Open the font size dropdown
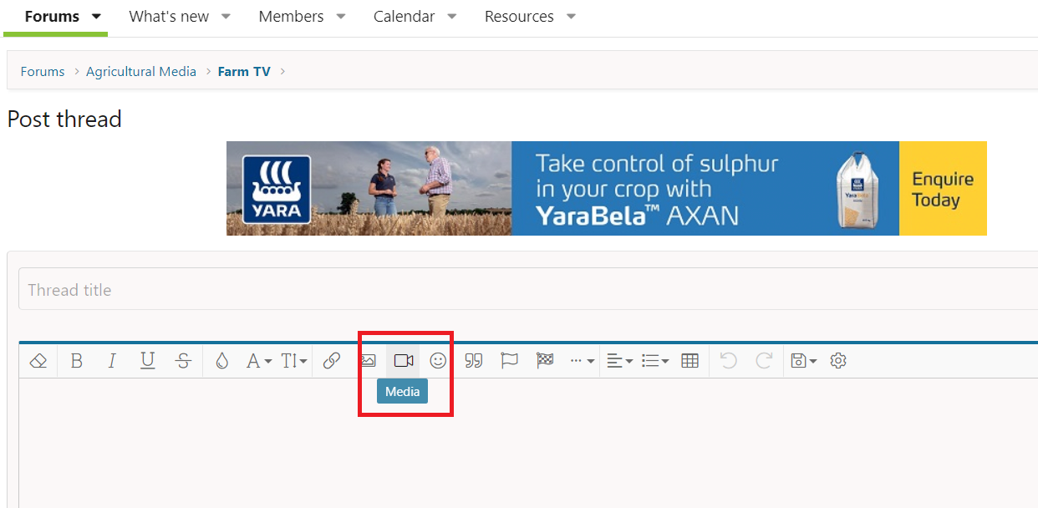Screen dimensions: 1038x508 (x=294, y=361)
